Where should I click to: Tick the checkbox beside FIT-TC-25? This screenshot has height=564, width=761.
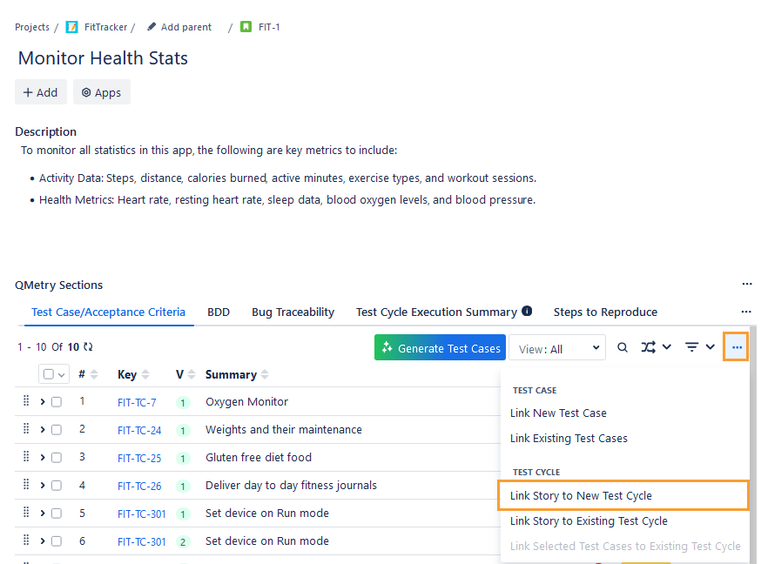[x=57, y=457]
